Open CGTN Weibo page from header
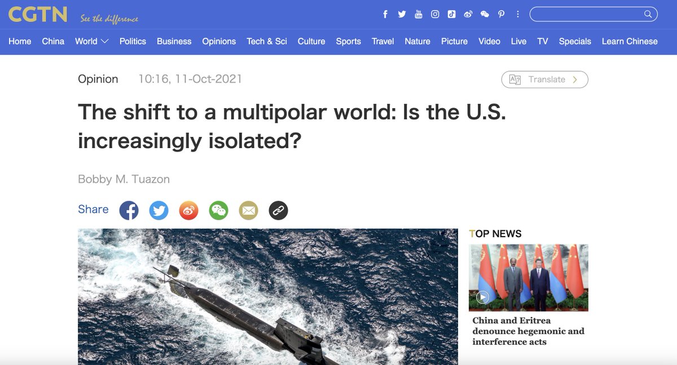The image size is (677, 365). pos(468,14)
